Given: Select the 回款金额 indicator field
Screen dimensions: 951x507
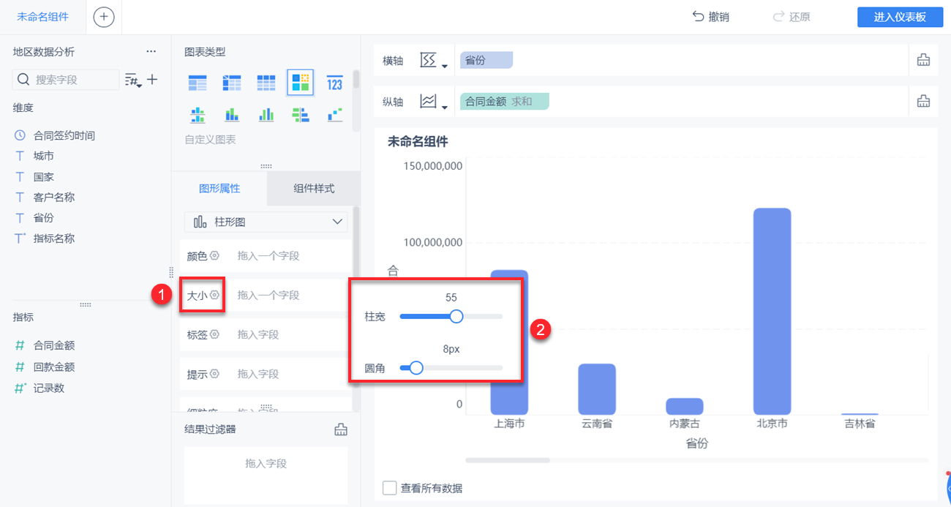Looking at the screenshot, I should click(53, 367).
